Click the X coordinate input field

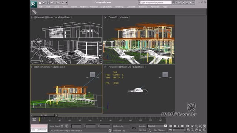click(x=77, y=126)
